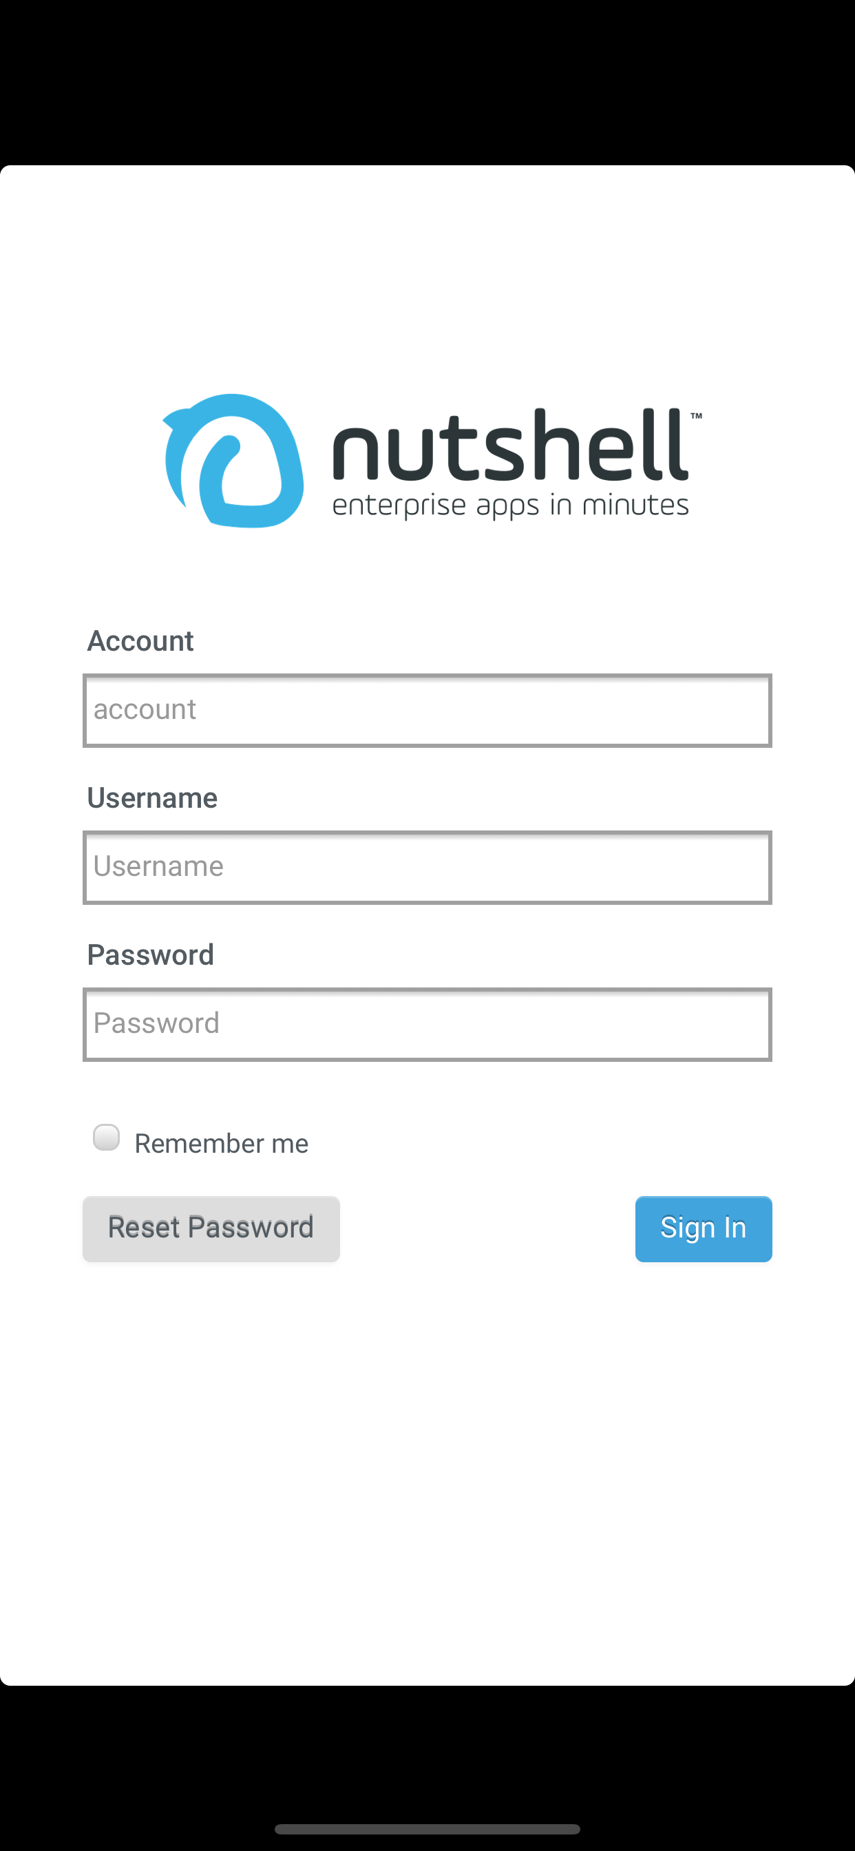
Task: Submit login with Sign In button
Action: [x=704, y=1228]
